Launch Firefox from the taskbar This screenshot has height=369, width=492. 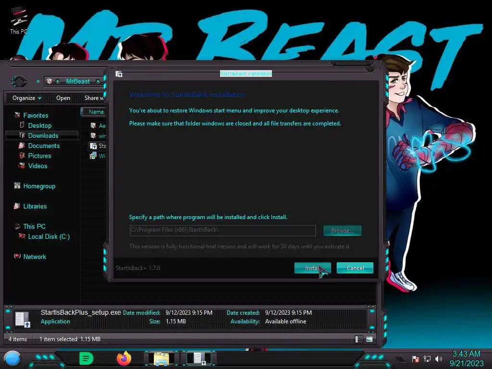(124, 358)
